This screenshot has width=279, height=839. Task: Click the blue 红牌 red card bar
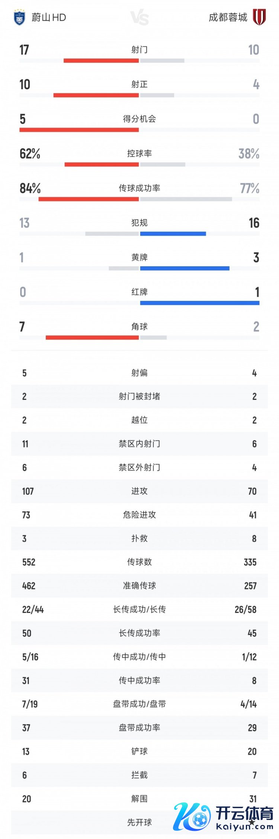point(200,303)
